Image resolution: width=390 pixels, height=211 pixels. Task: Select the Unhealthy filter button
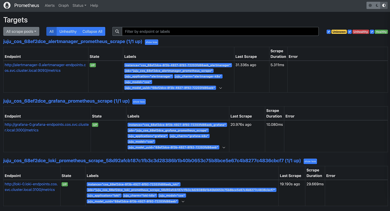[x=68, y=31]
